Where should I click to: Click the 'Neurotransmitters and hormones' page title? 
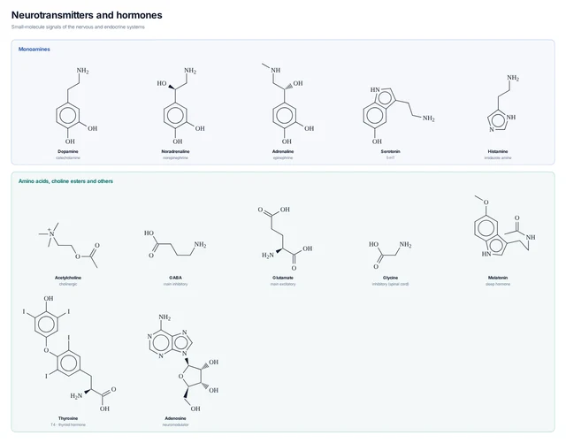click(87, 15)
